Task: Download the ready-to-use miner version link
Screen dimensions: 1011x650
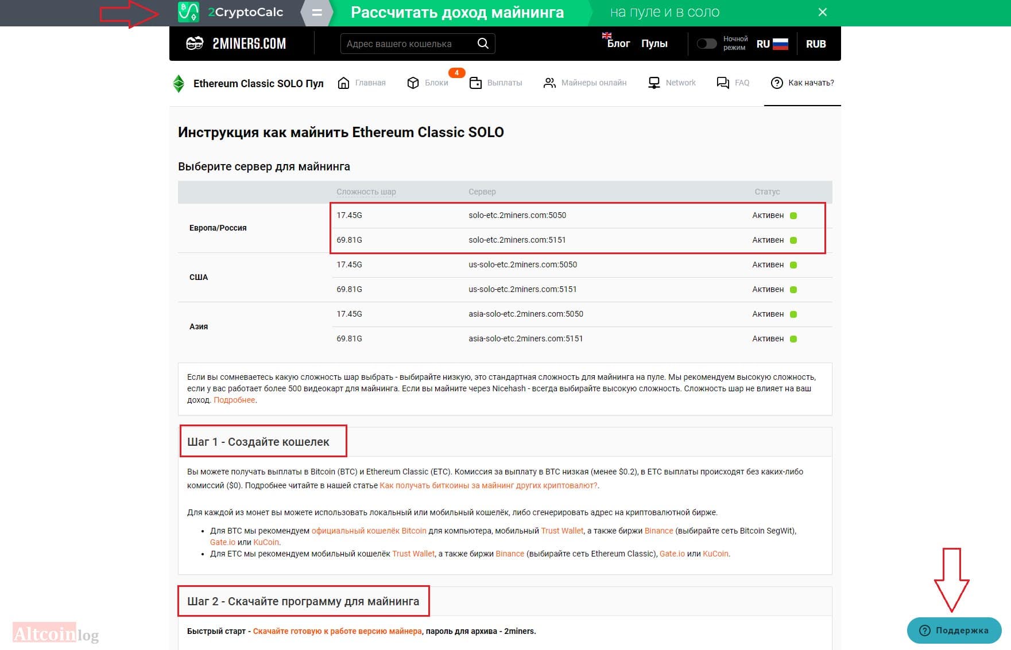Action: click(338, 631)
